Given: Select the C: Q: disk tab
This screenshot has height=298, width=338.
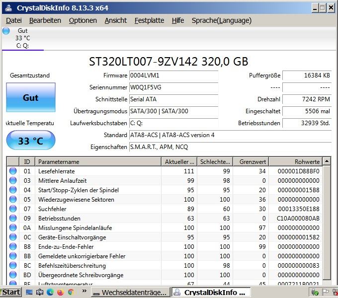Looking at the screenshot, I should (x=23, y=38).
